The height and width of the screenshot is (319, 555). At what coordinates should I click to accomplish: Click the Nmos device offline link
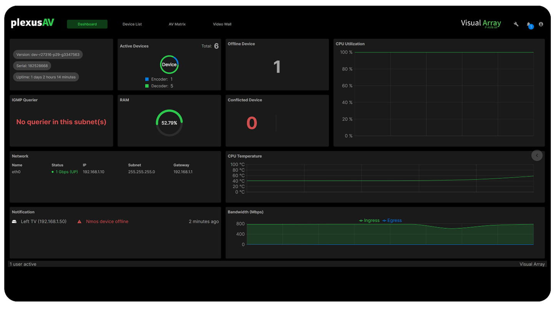(107, 221)
